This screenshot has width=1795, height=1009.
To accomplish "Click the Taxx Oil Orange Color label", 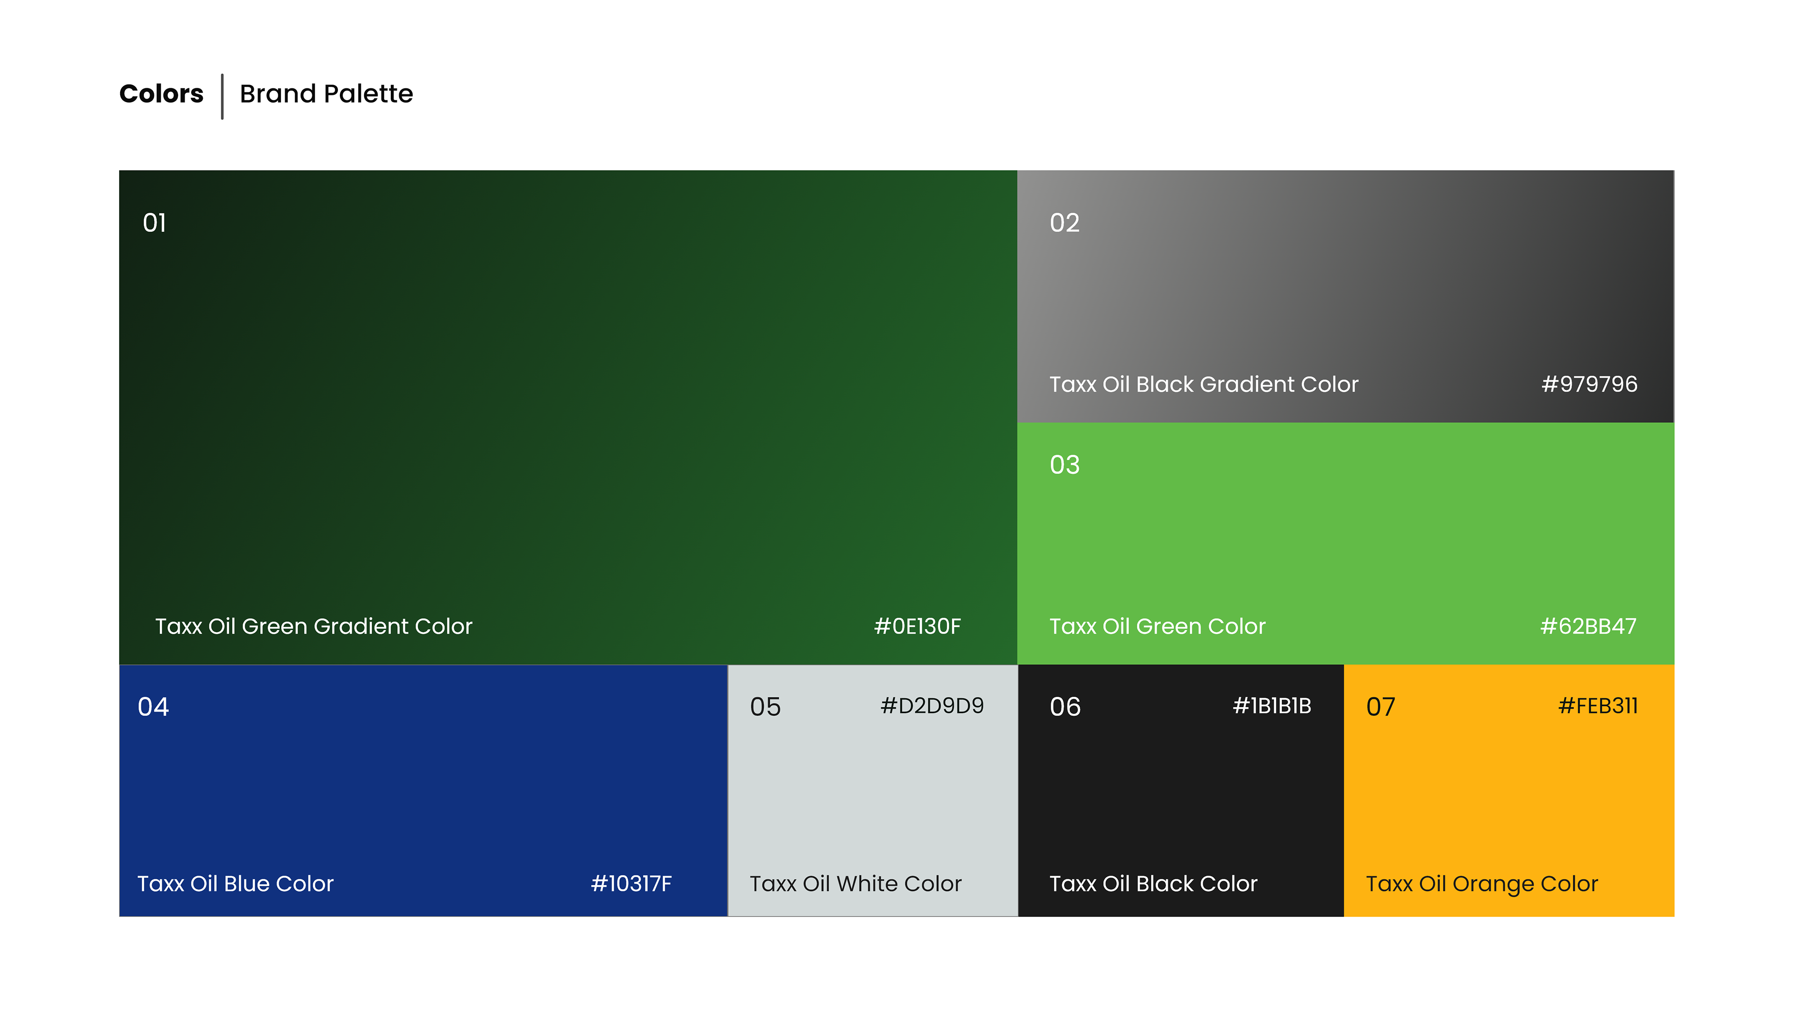I will [1481, 883].
